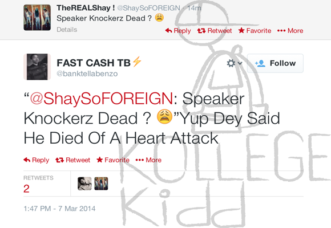The height and width of the screenshot is (228, 331).
Task: Favorite the FAST CASH TB tweet
Action: click(x=113, y=160)
